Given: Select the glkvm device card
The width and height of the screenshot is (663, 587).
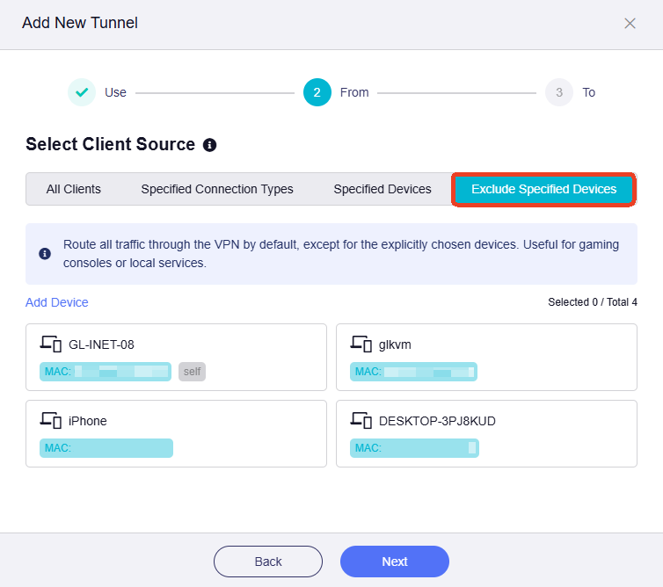Looking at the screenshot, I should click(486, 357).
